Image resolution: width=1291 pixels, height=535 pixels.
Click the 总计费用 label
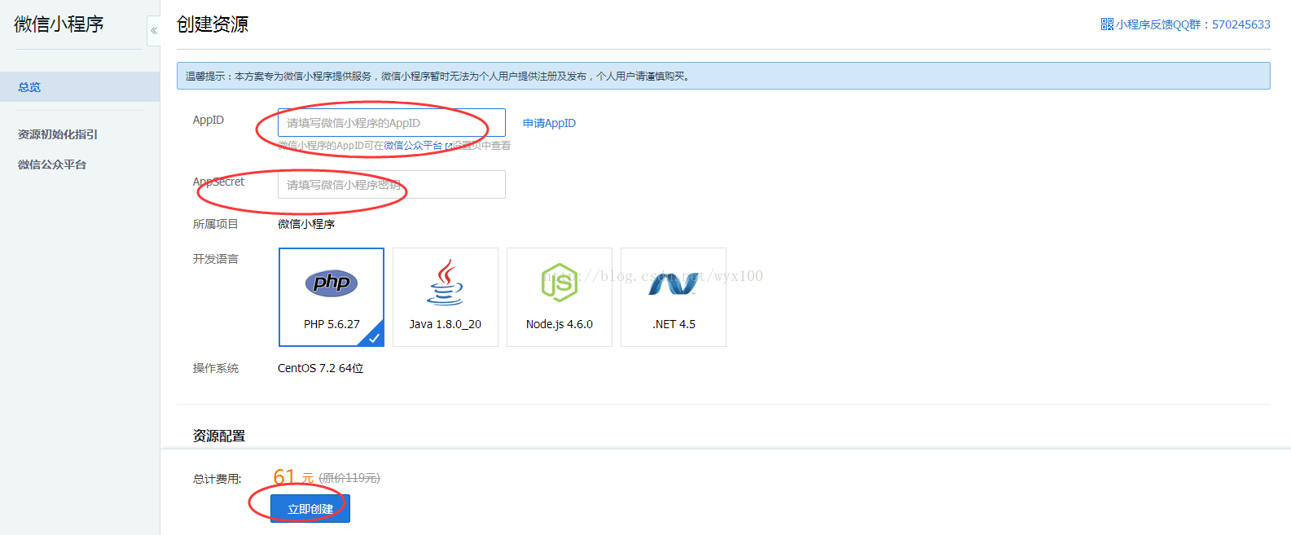(x=217, y=479)
